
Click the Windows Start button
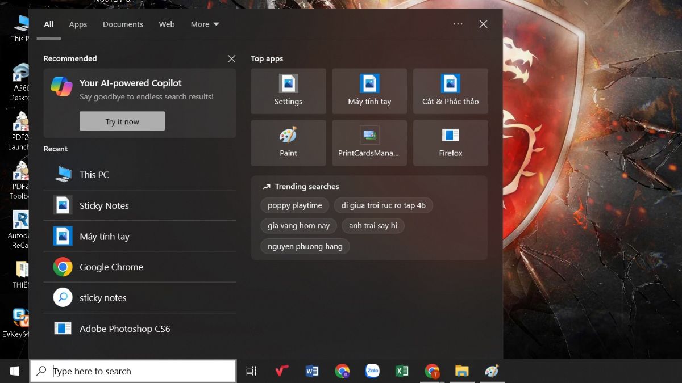click(14, 371)
